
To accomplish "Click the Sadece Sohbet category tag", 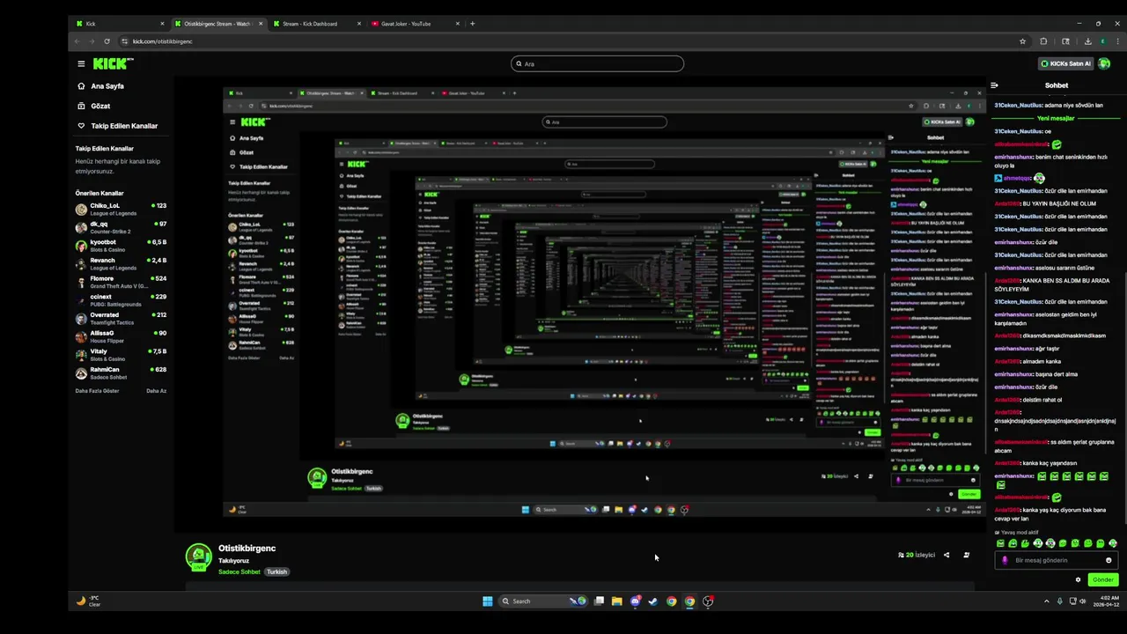I will pos(239,571).
